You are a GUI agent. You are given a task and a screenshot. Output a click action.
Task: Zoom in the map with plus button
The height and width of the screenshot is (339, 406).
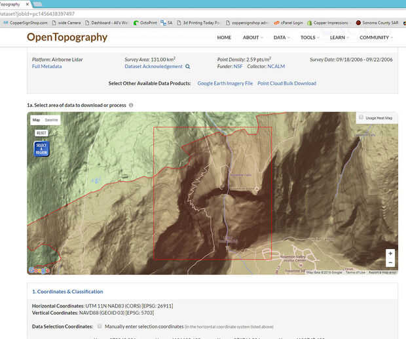[390, 254]
